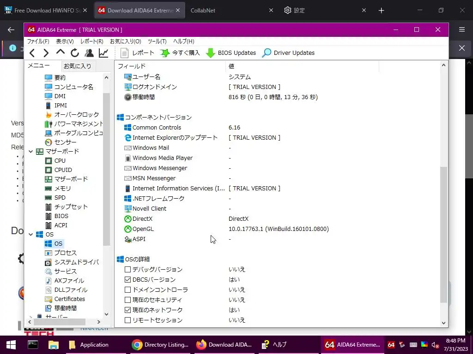Go forward using the toolbar forward arrow
473x354 pixels.
tap(46, 53)
